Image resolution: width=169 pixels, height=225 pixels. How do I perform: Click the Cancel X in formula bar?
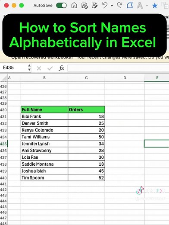39,68
